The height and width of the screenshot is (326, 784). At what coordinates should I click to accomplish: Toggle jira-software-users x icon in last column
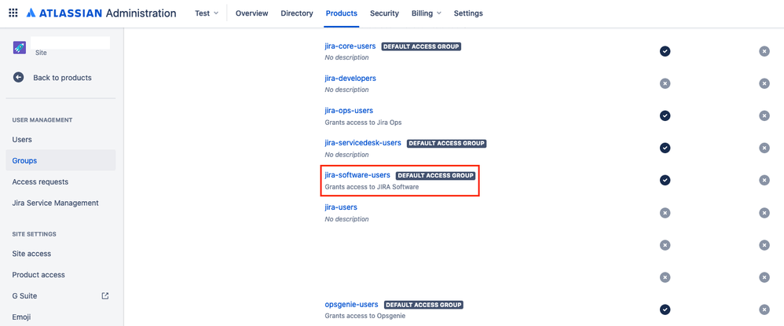pos(764,180)
